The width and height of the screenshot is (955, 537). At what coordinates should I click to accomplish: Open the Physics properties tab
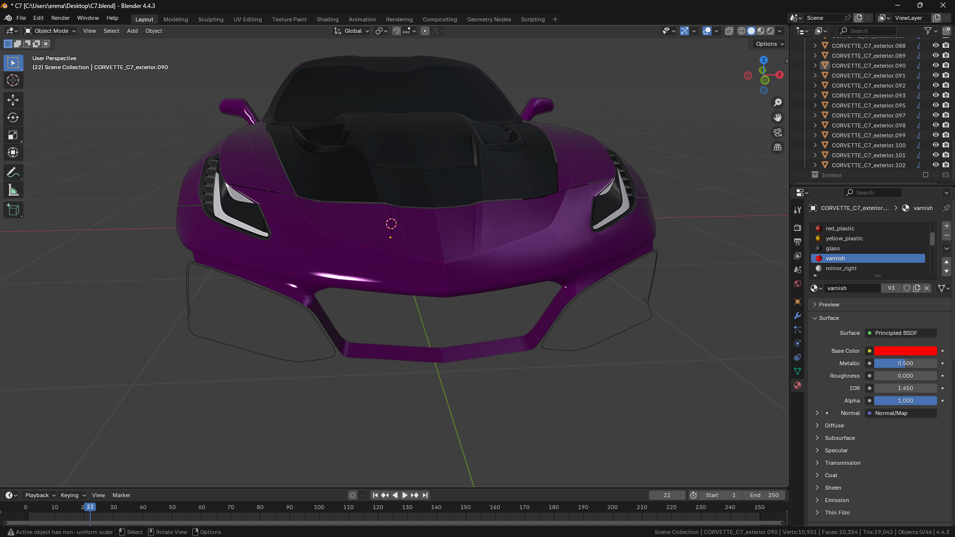798,343
